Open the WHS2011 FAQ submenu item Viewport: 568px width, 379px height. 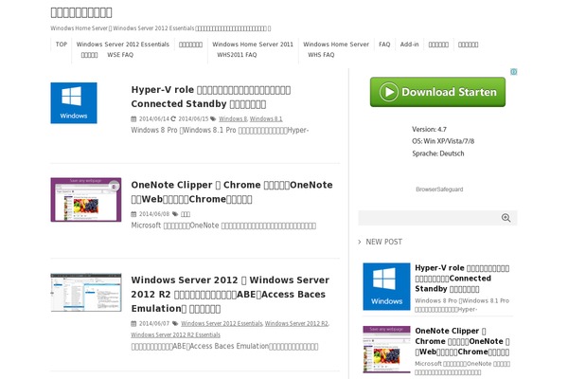pyautogui.click(x=237, y=55)
